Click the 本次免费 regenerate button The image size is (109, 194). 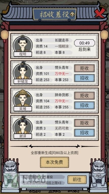(x=55, y=162)
